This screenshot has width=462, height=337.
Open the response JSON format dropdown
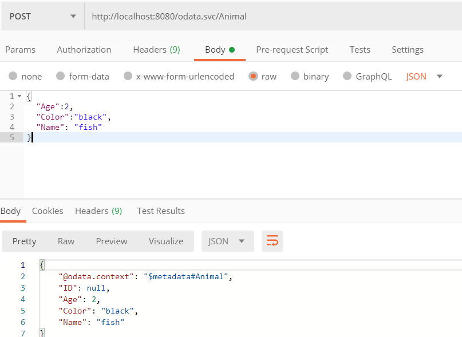(227, 241)
